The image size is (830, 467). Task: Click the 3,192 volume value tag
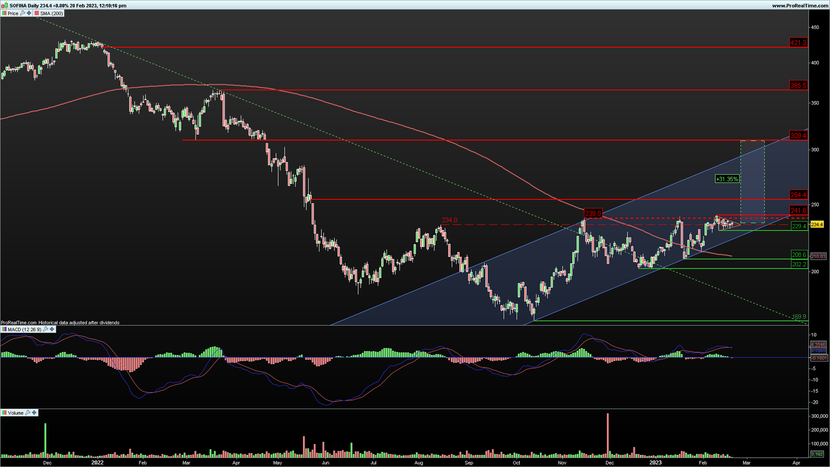click(817, 454)
